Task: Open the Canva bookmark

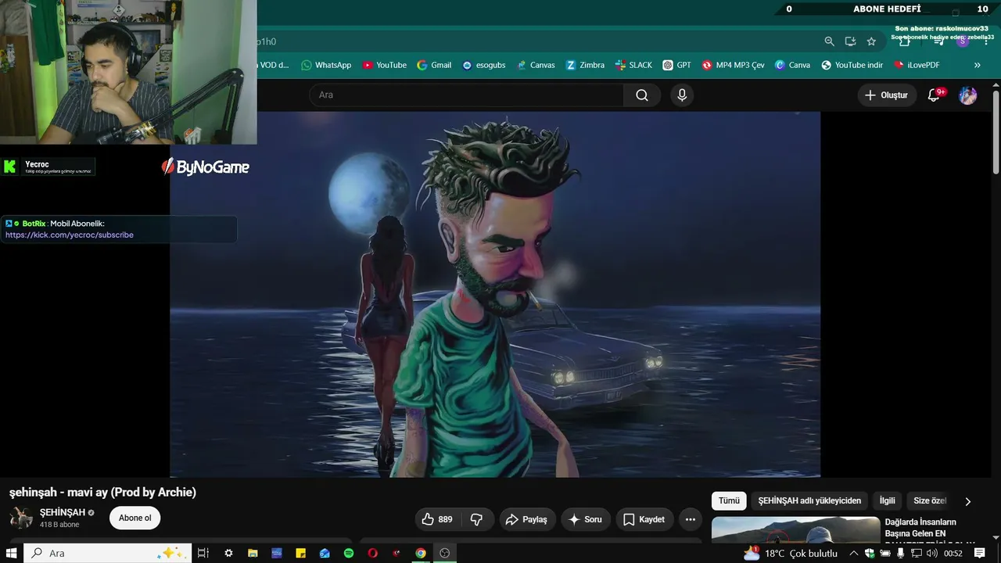Action: tap(792, 65)
